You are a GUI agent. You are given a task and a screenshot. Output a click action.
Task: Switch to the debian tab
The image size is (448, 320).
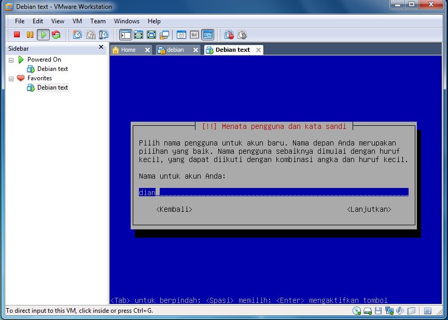175,50
